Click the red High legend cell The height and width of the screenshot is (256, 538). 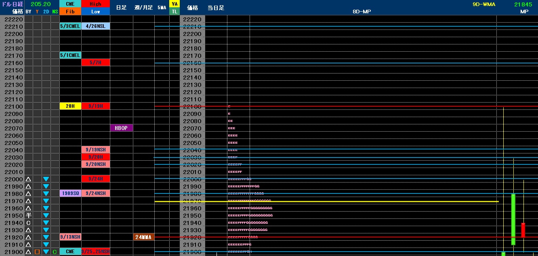pyautogui.click(x=95, y=4)
